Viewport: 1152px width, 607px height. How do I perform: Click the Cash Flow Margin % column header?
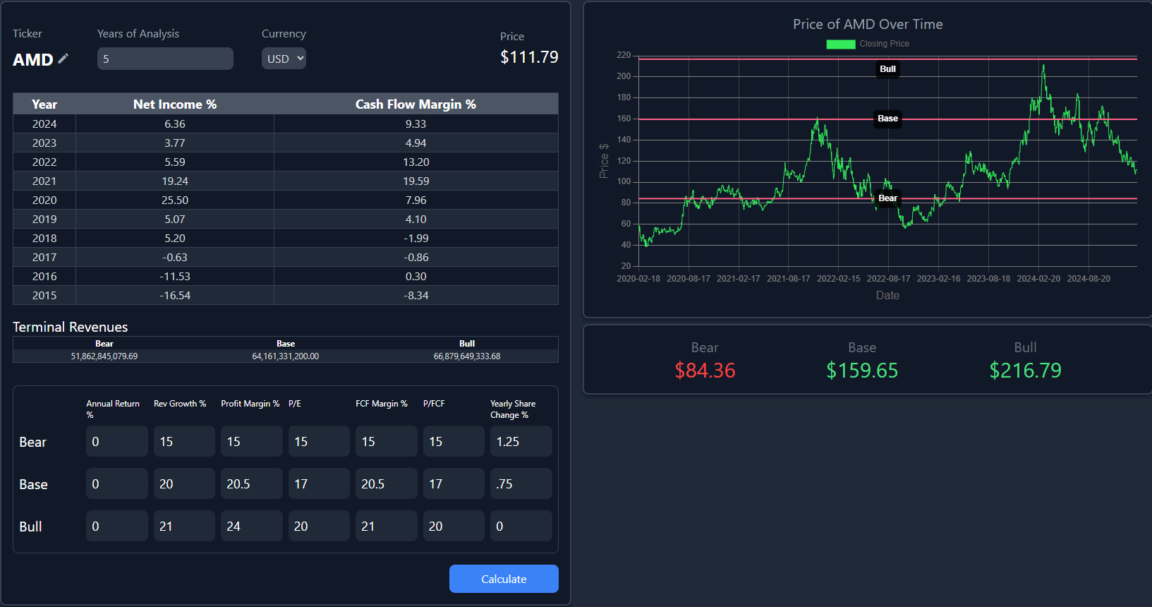click(x=416, y=104)
